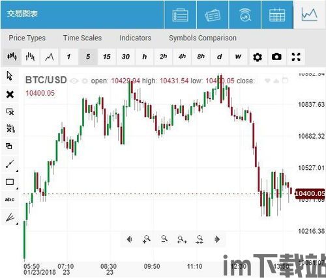Open Time Scales menu
This screenshot has width=326, height=278.
click(82, 38)
